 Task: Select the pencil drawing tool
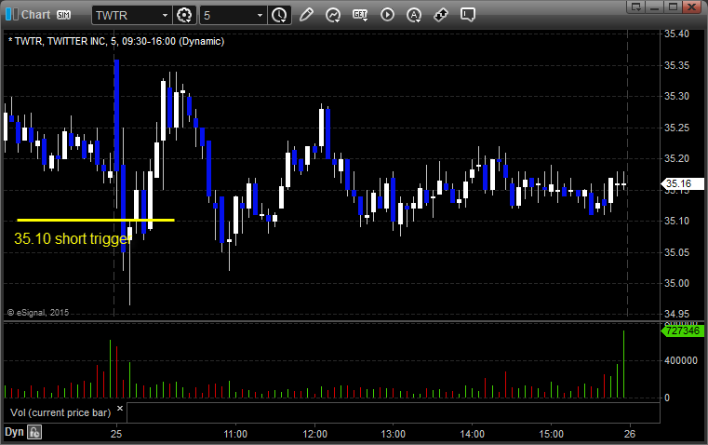coord(306,15)
